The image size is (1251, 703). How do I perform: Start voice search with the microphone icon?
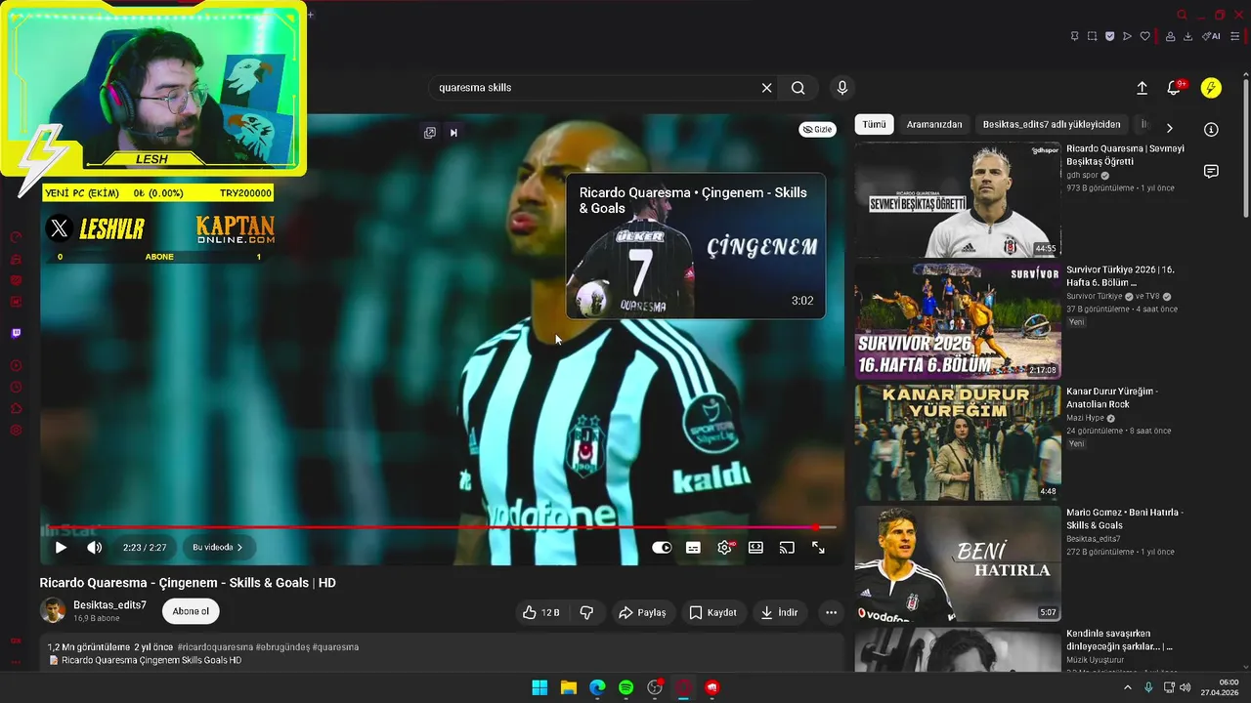pos(842,88)
